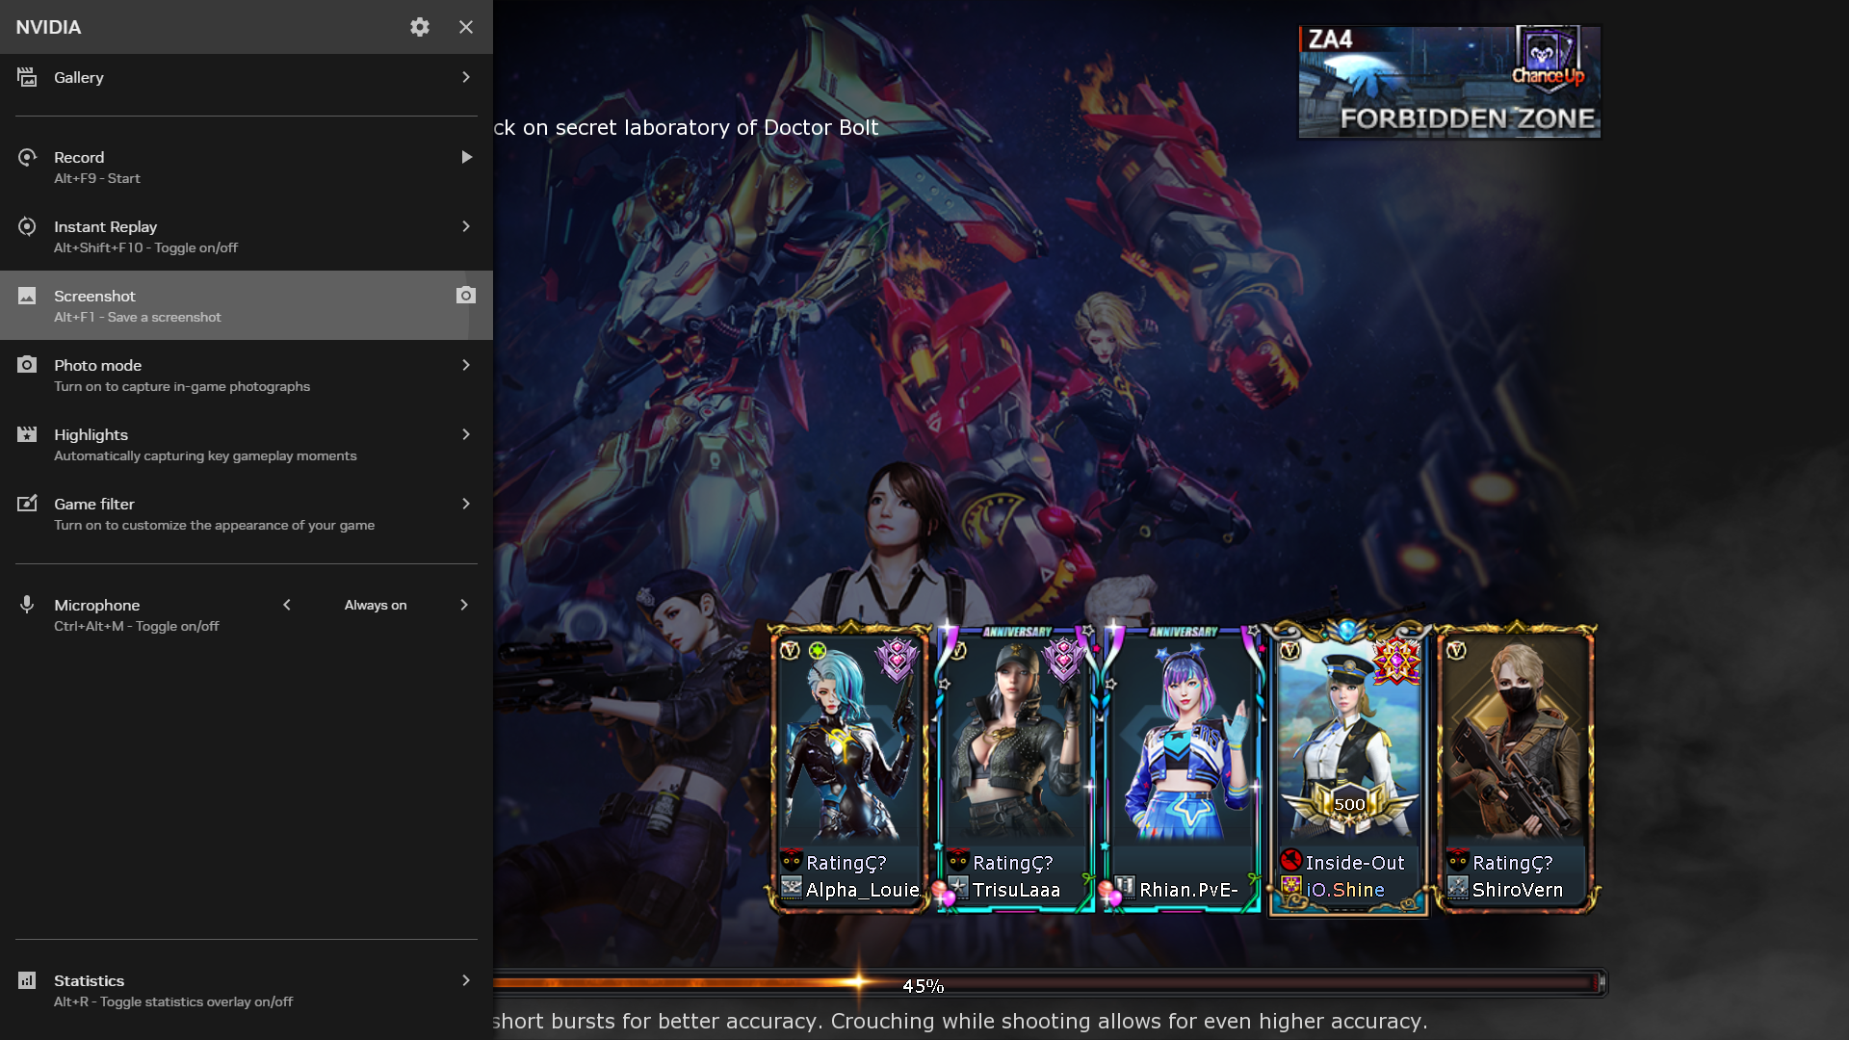Screen dimensions: 1849x1040
Task: Click the Microphone icon
Action: click(x=27, y=605)
